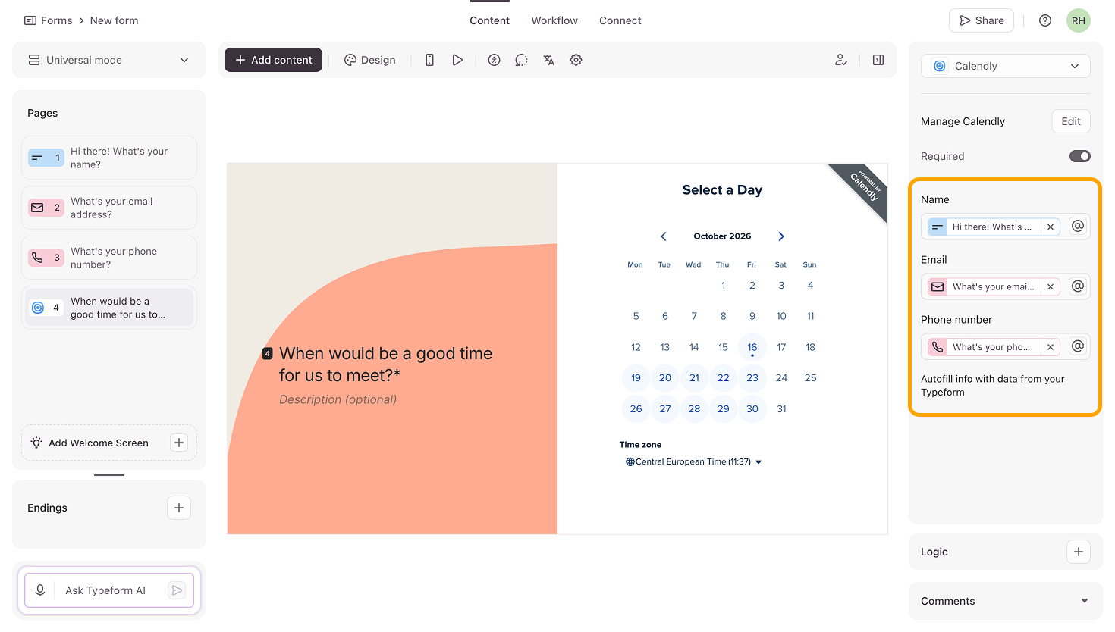Open recall @ menu for Email
The image size is (1115, 632).
click(1078, 286)
